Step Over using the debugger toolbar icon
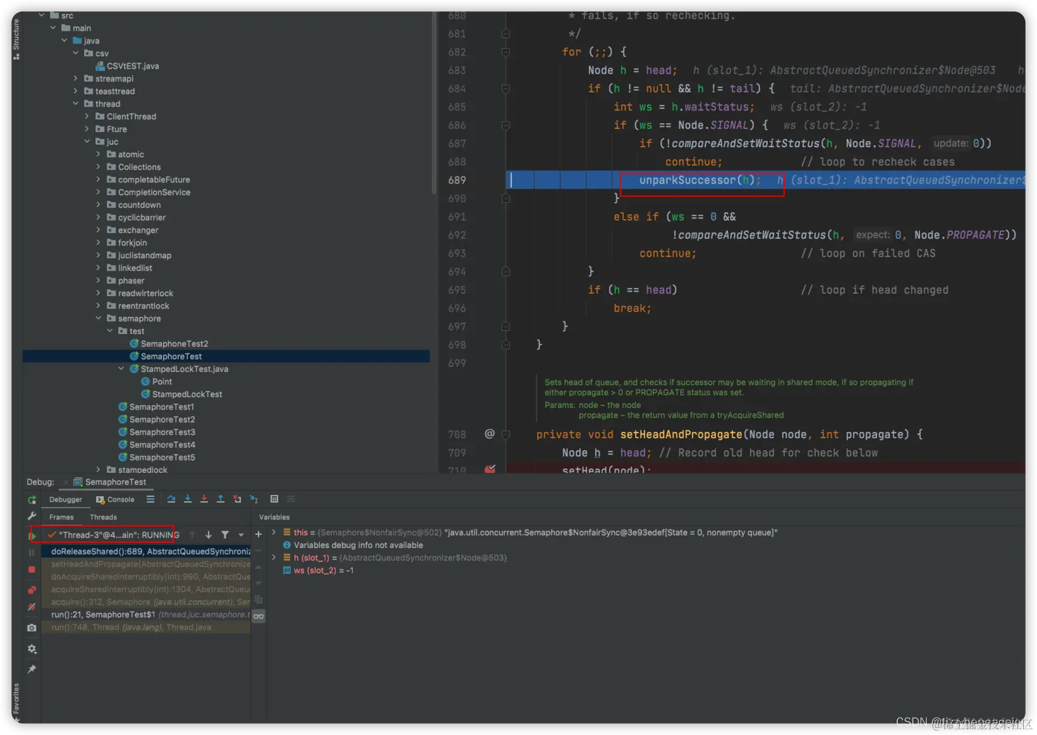Image resolution: width=1037 pixels, height=735 pixels. click(171, 499)
